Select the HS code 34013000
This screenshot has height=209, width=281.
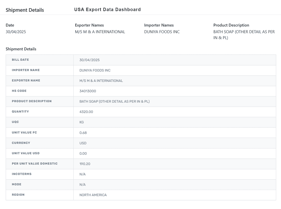pos(88,91)
